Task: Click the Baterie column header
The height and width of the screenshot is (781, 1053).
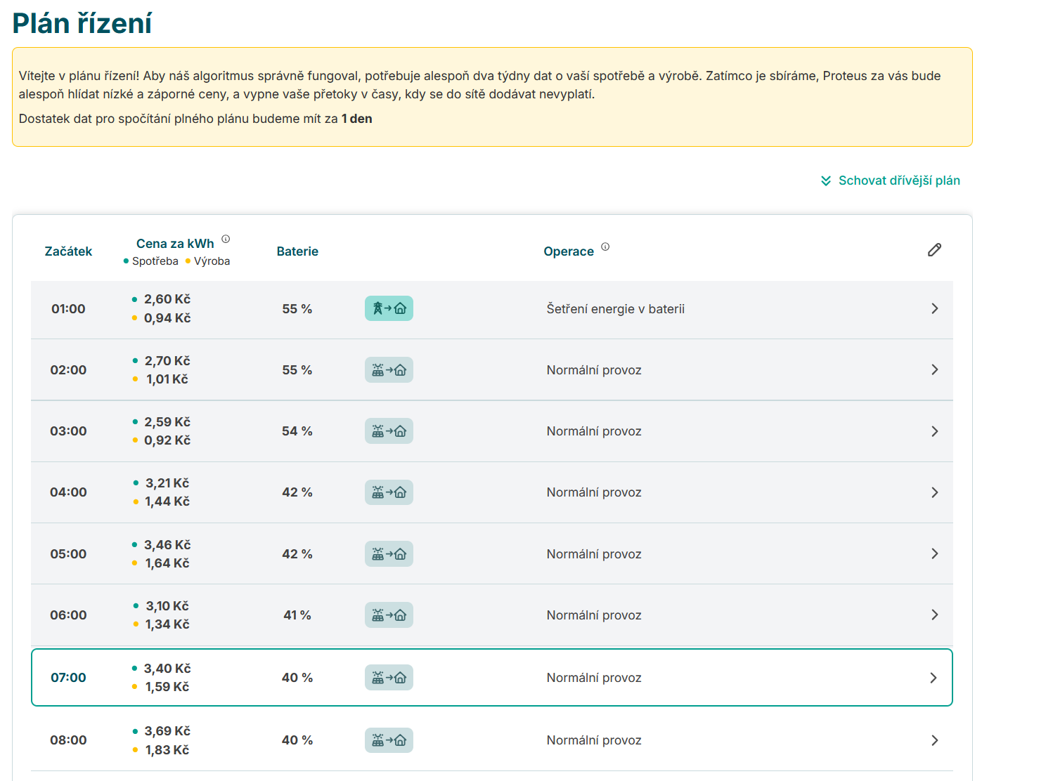Action: [x=297, y=251]
